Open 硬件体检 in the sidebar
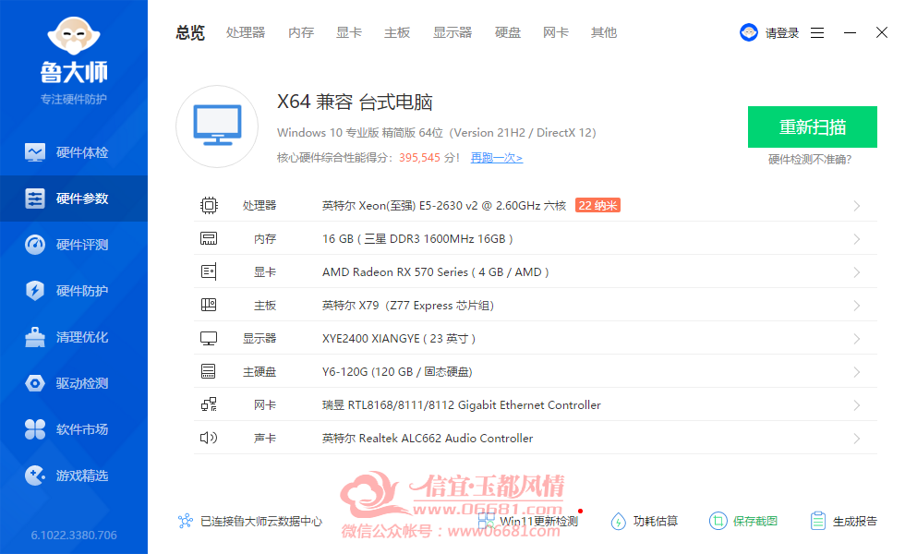This screenshot has width=905, height=554. 74,152
